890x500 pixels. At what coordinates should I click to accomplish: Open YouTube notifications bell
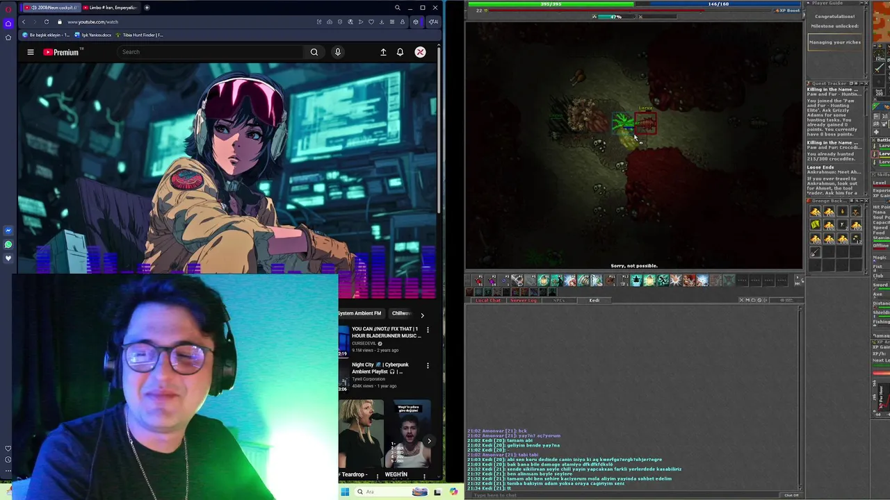[400, 52]
